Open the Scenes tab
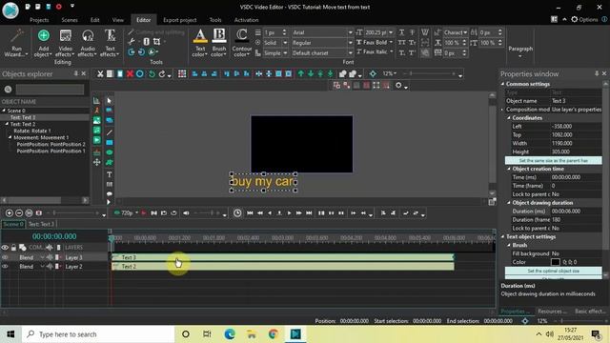 pyautogui.click(x=70, y=20)
